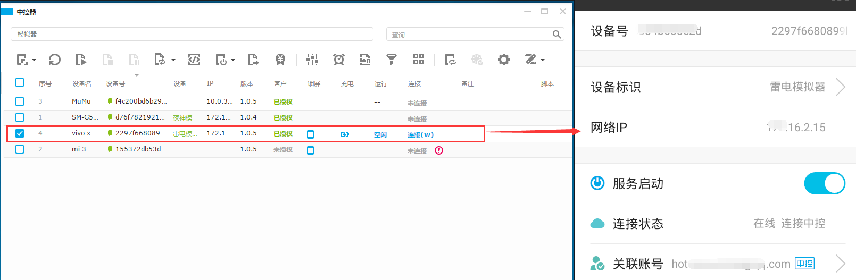Screen dimensions: 856x280
Task: Click lock screen icon in mi 3 row
Action: (x=310, y=150)
